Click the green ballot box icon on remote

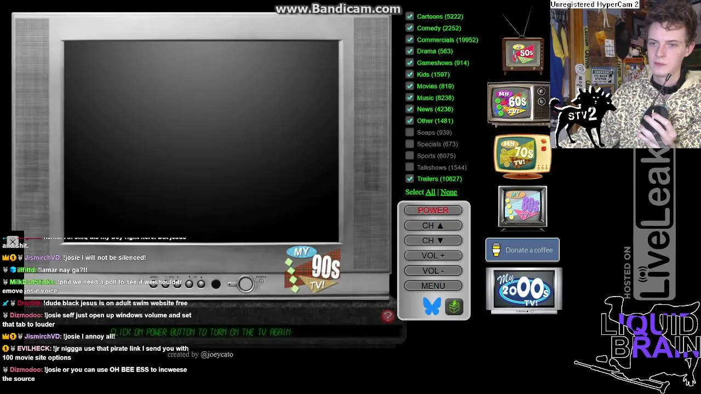coord(454,306)
